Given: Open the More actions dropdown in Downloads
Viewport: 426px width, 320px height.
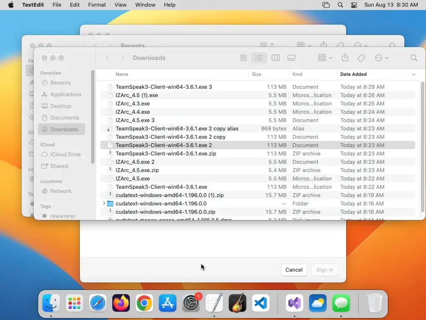Looking at the screenshot, I should tap(381, 57).
